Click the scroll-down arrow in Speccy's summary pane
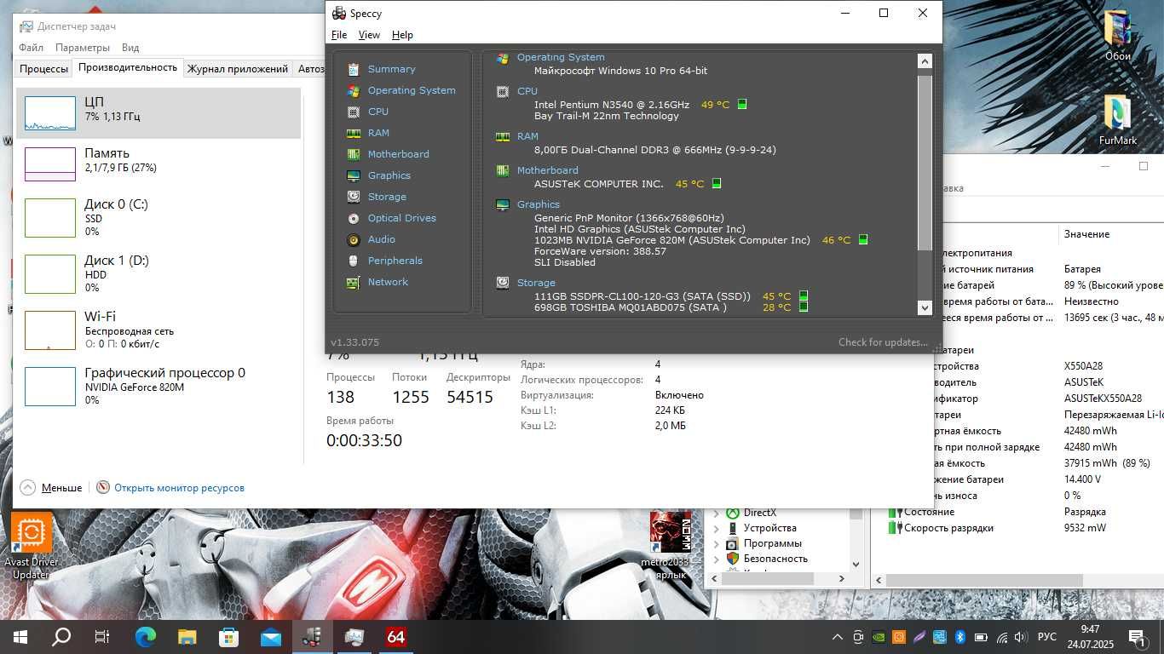This screenshot has width=1164, height=654. point(925,307)
